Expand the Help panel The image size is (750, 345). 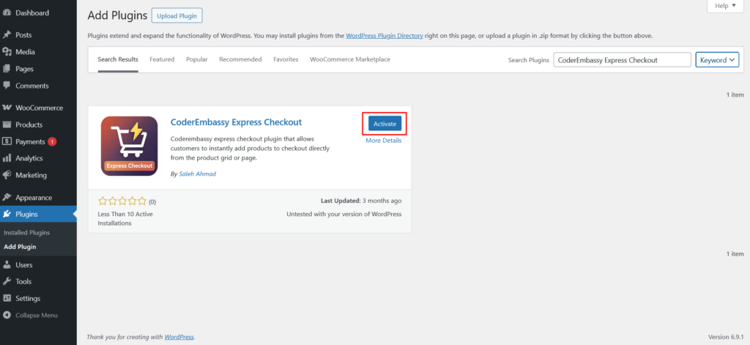pyautogui.click(x=726, y=6)
